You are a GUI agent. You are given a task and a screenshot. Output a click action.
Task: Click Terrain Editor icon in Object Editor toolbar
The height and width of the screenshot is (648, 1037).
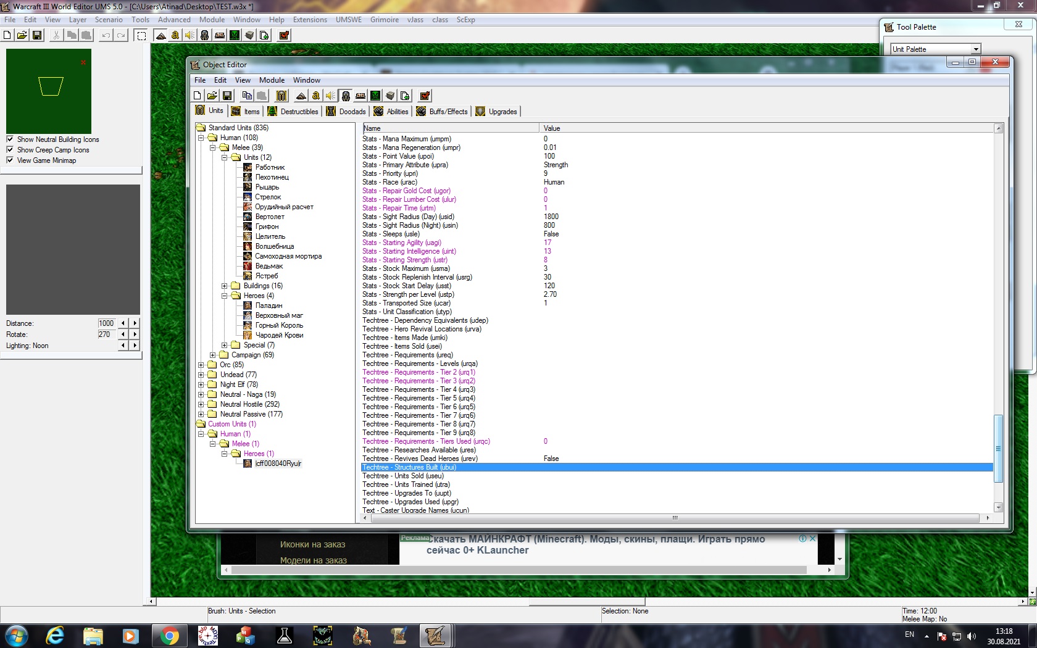point(301,96)
